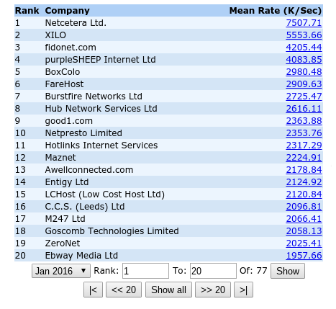
Task: Select the Goscomb Technologies Limited name
Action: (112, 231)
